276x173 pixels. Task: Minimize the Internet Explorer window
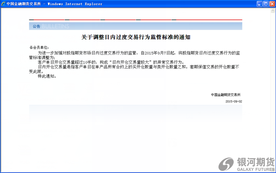coord(260,4)
